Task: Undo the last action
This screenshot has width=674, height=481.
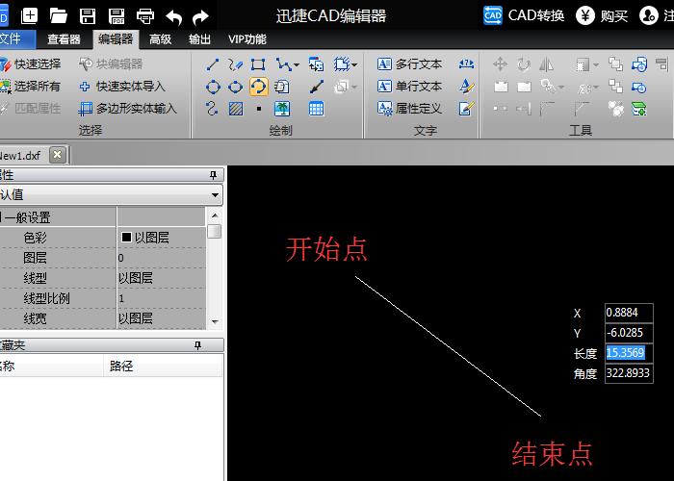Action: coord(173,17)
